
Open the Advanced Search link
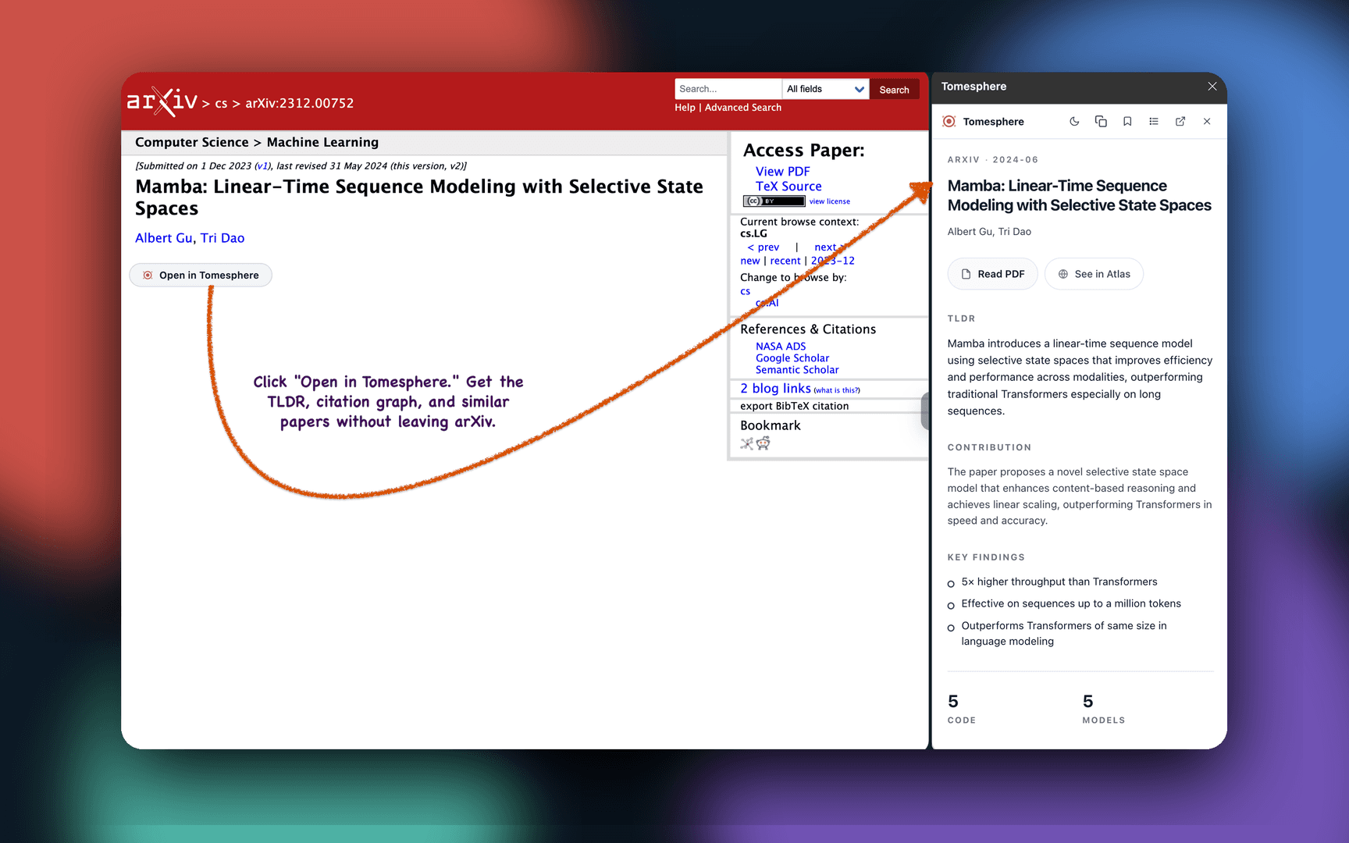[x=743, y=108]
